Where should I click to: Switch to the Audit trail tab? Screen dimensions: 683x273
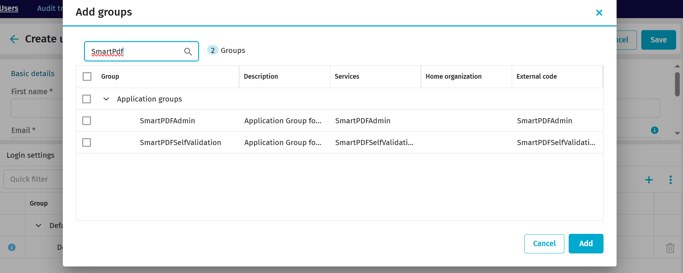coord(50,8)
